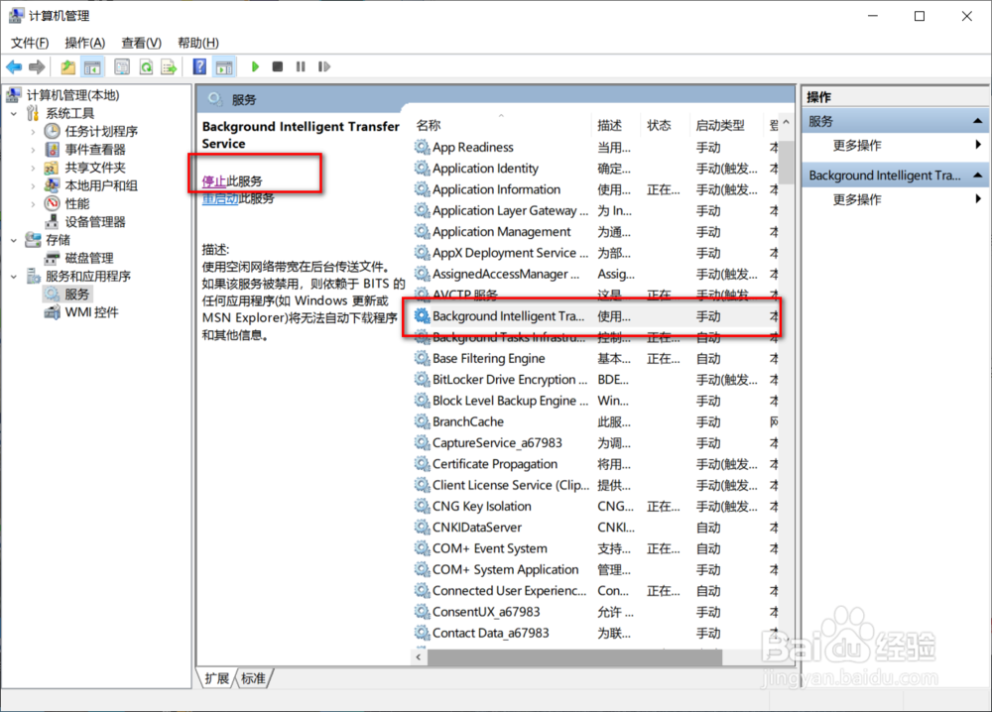Switch to the 扩展 tab

coord(217,678)
